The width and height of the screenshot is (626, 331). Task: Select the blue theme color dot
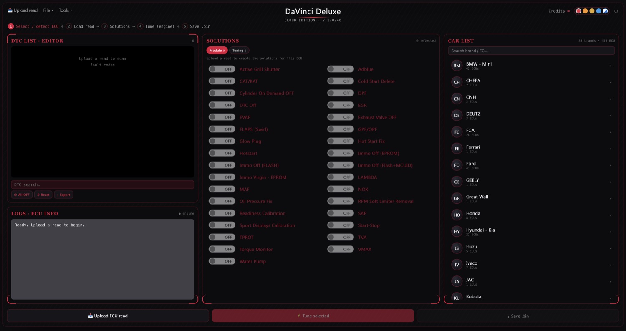pyautogui.click(x=598, y=11)
